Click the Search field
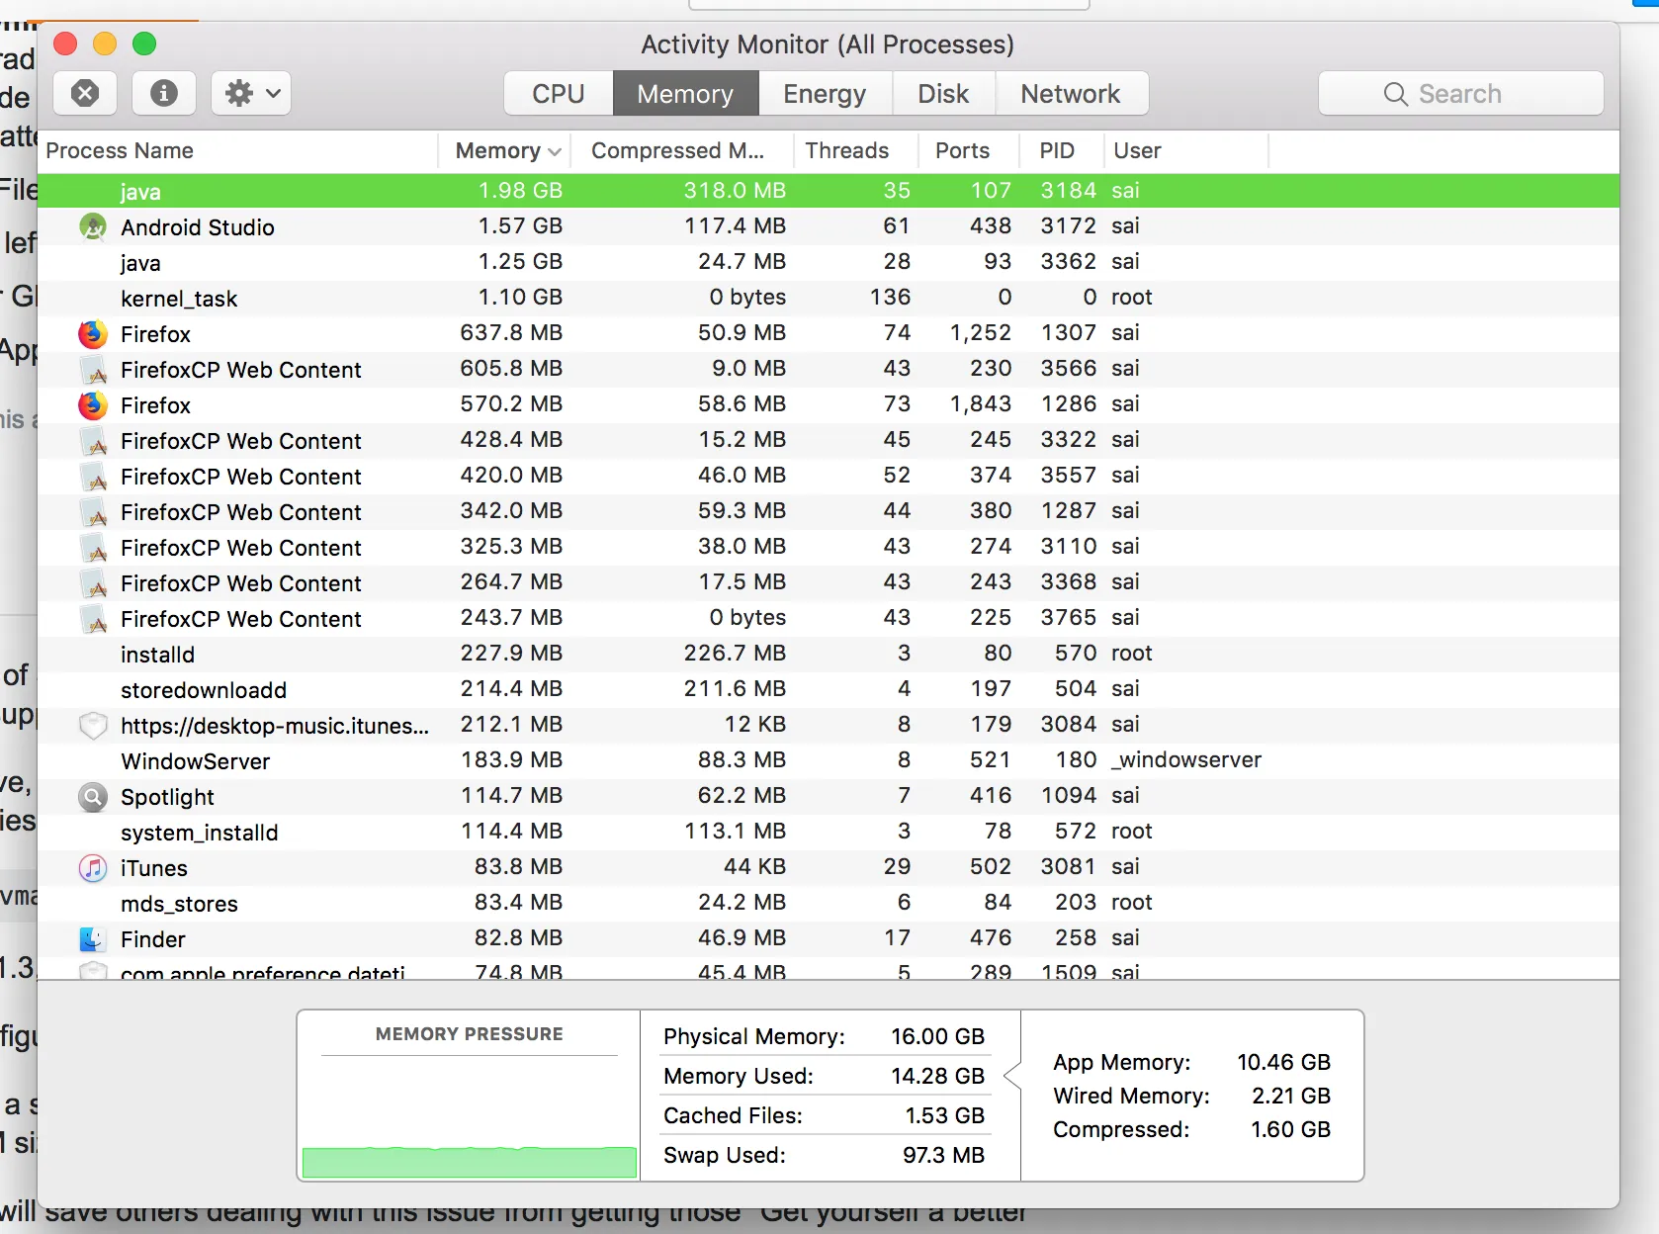Viewport: 1659px width, 1234px height. pos(1460,94)
